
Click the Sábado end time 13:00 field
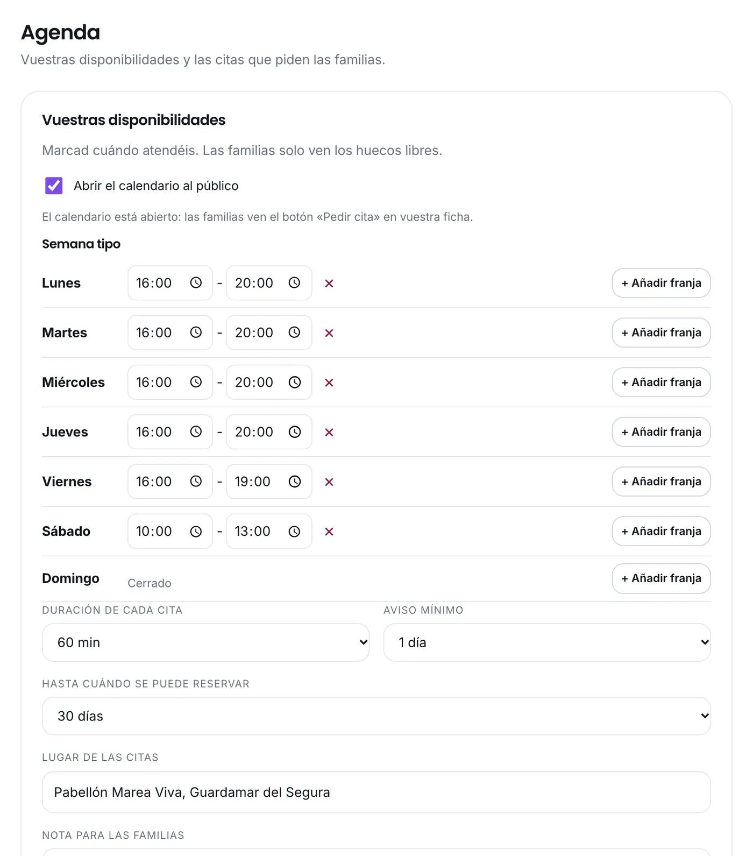tap(269, 532)
